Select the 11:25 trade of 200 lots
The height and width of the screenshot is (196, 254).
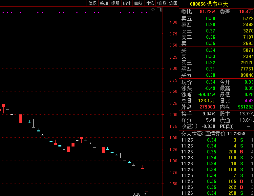click(217, 152)
